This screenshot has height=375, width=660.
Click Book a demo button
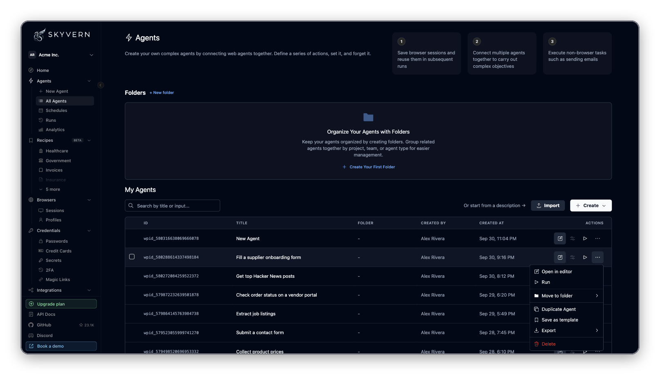(x=61, y=346)
